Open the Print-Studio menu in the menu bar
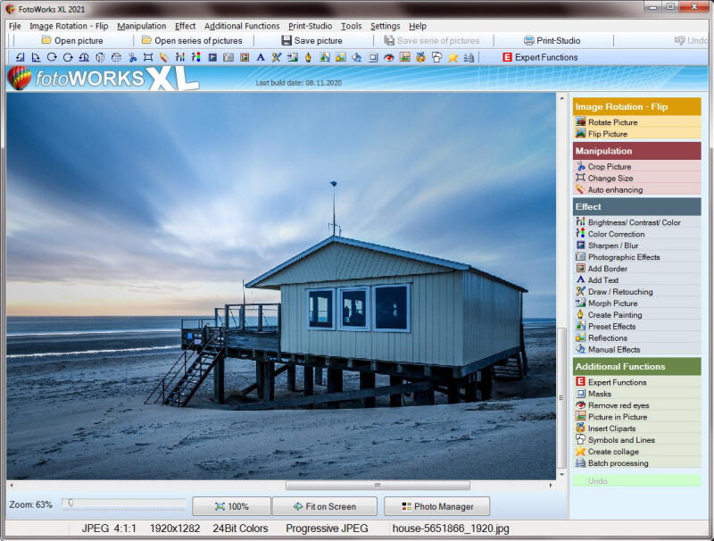 click(310, 26)
